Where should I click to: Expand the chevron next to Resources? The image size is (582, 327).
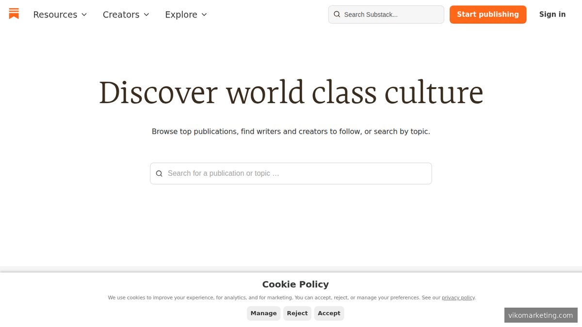pyautogui.click(x=84, y=15)
